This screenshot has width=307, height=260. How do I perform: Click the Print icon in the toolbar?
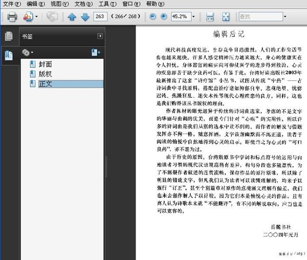[x=12, y=17]
